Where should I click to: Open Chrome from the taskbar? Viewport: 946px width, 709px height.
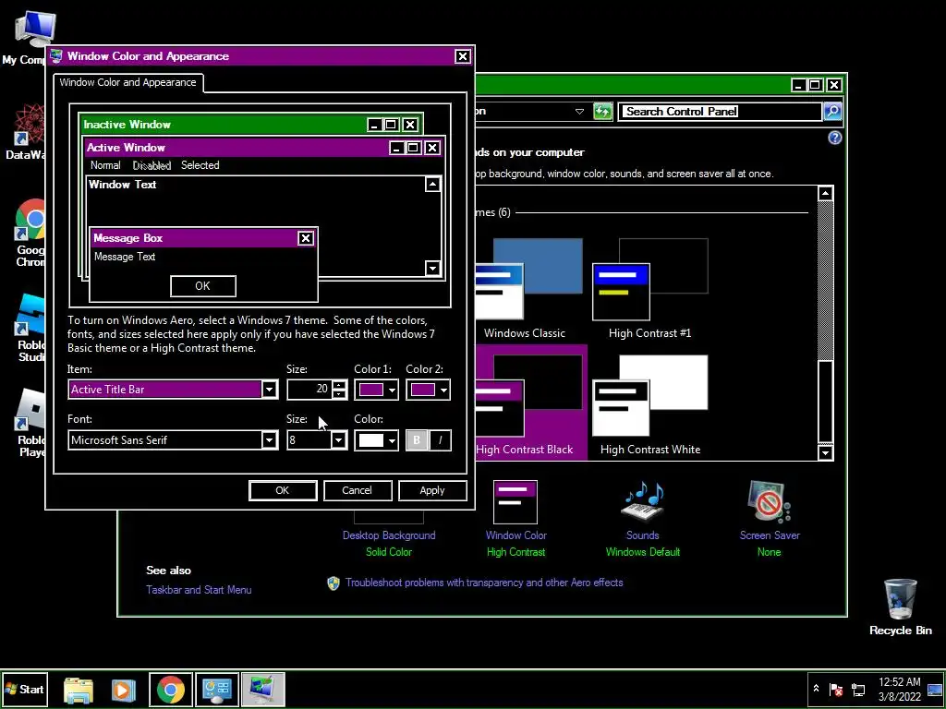pyautogui.click(x=171, y=690)
